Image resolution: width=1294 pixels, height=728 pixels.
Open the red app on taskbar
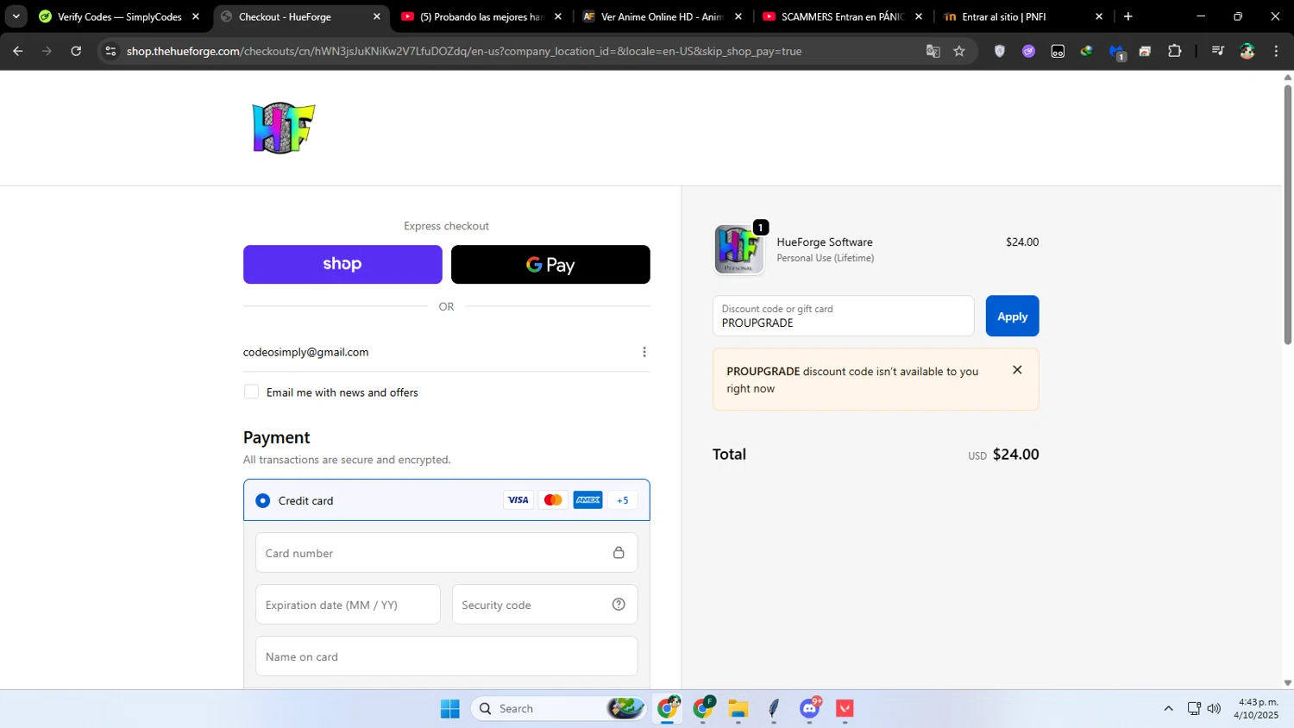click(845, 708)
